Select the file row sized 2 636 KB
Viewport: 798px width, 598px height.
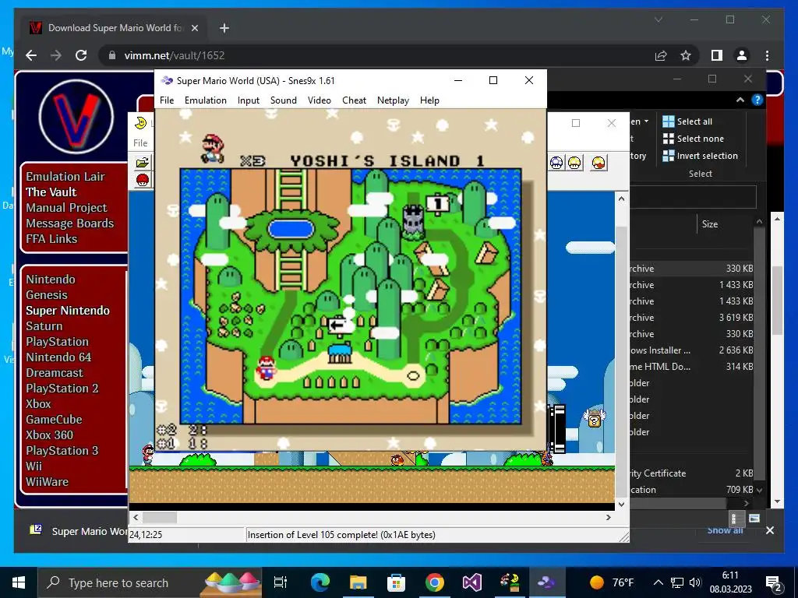(x=692, y=350)
